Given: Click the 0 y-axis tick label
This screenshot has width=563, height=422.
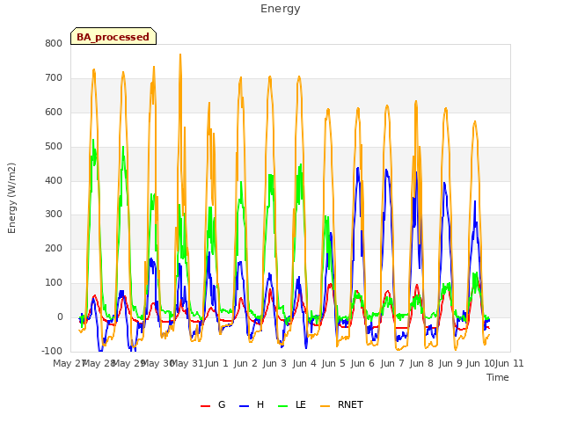Looking at the screenshot, I should pos(60,317).
